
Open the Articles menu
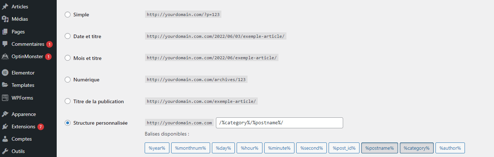(20, 7)
